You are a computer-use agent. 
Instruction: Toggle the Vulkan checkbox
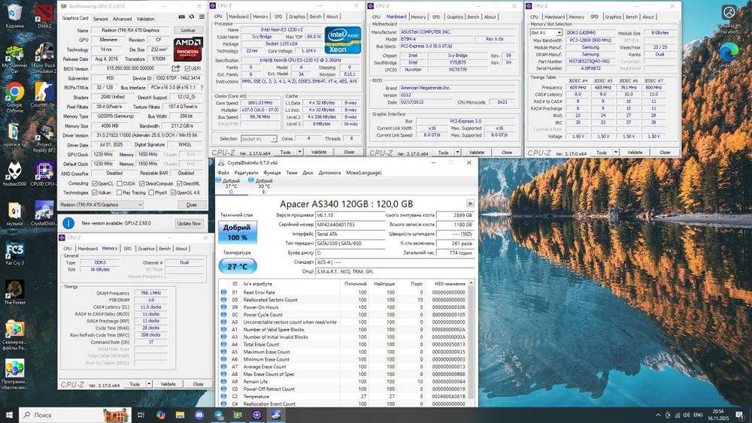pyautogui.click(x=95, y=192)
